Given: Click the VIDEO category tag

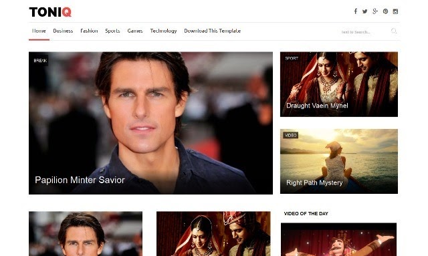Looking at the screenshot, I should [290, 135].
